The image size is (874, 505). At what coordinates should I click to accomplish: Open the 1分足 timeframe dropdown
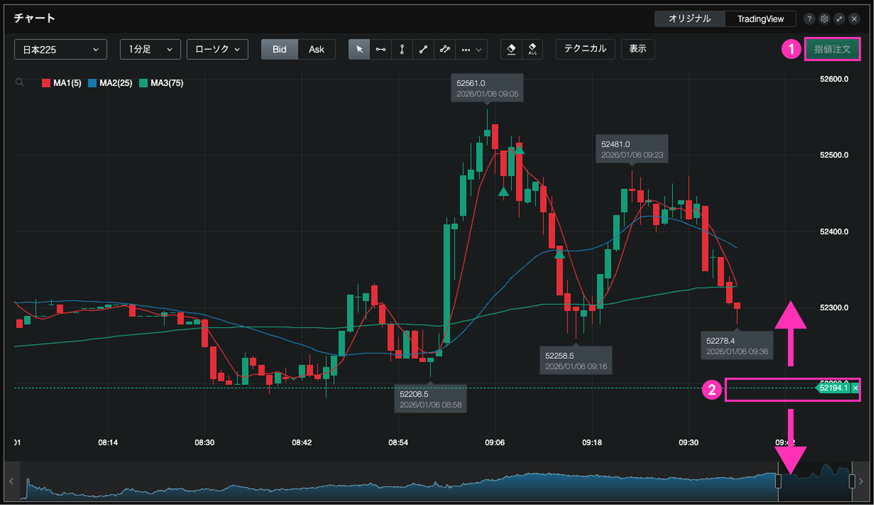point(150,49)
